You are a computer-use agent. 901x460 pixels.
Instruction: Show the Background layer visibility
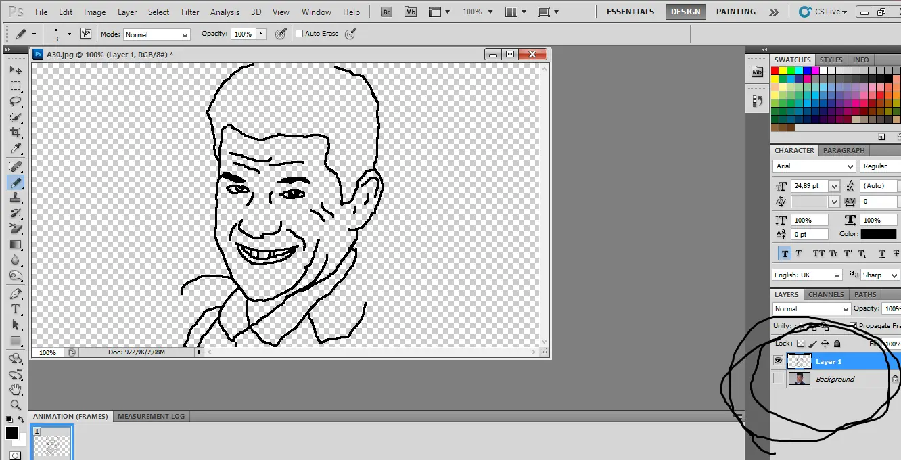[779, 379]
